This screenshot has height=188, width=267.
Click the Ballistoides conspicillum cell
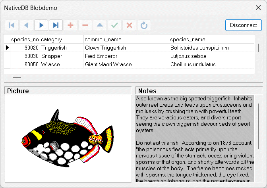tap(199, 48)
